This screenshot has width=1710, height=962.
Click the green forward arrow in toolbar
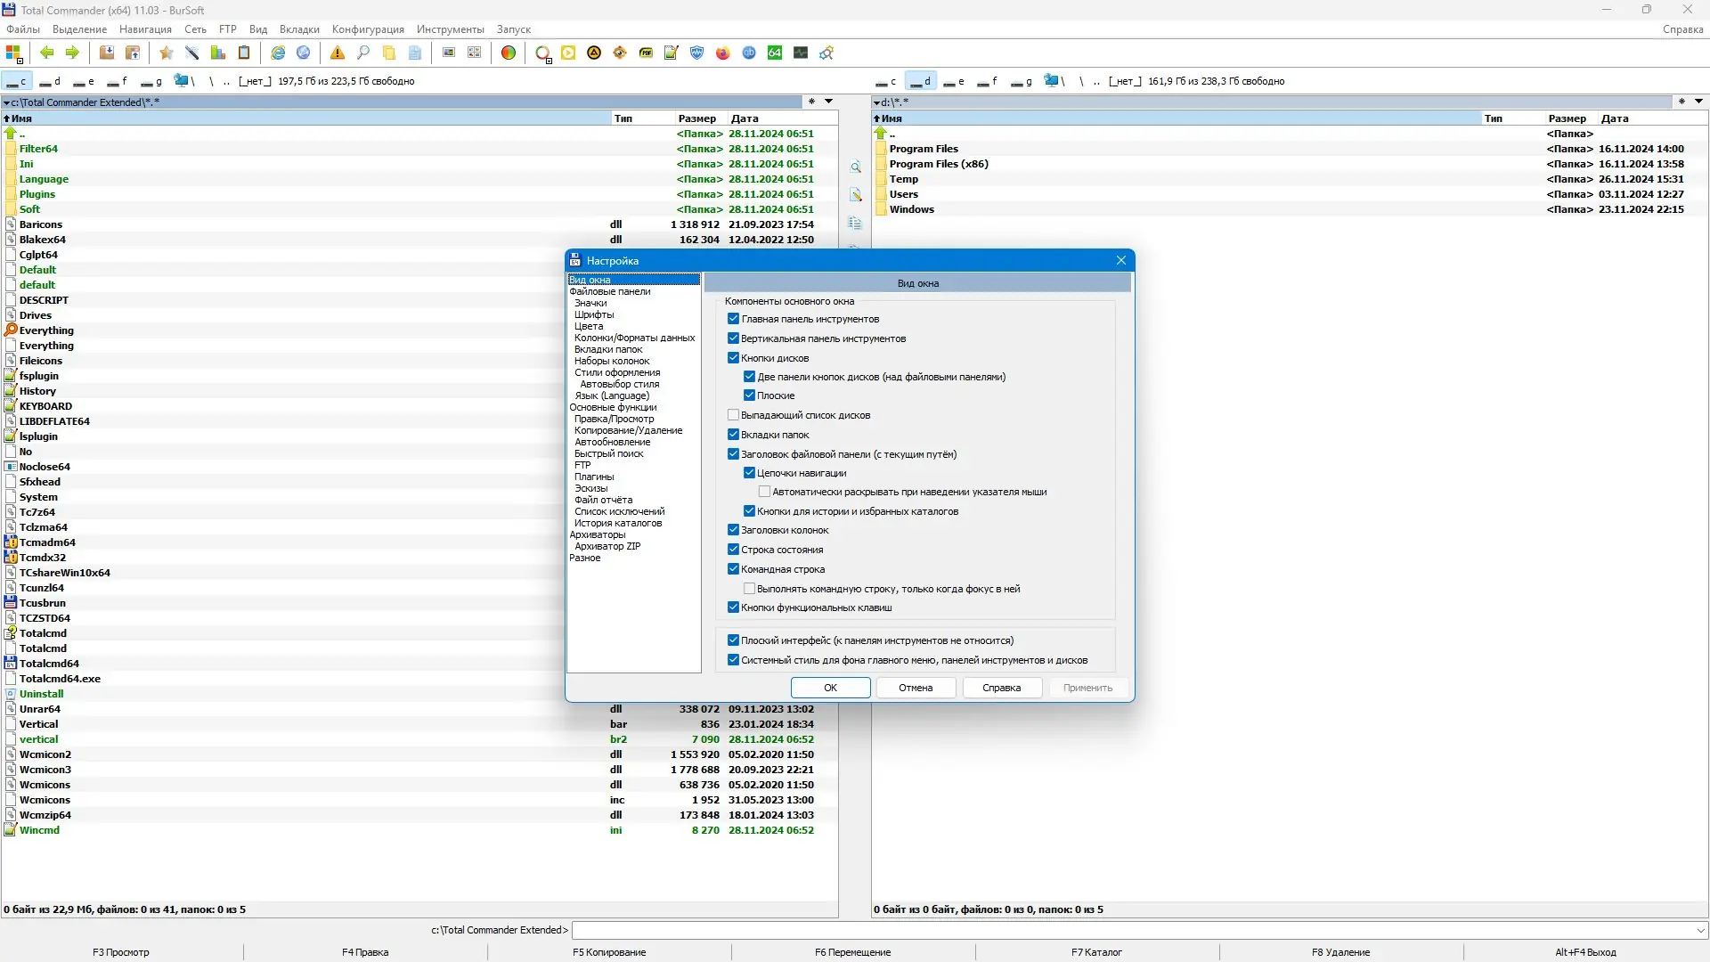click(72, 53)
